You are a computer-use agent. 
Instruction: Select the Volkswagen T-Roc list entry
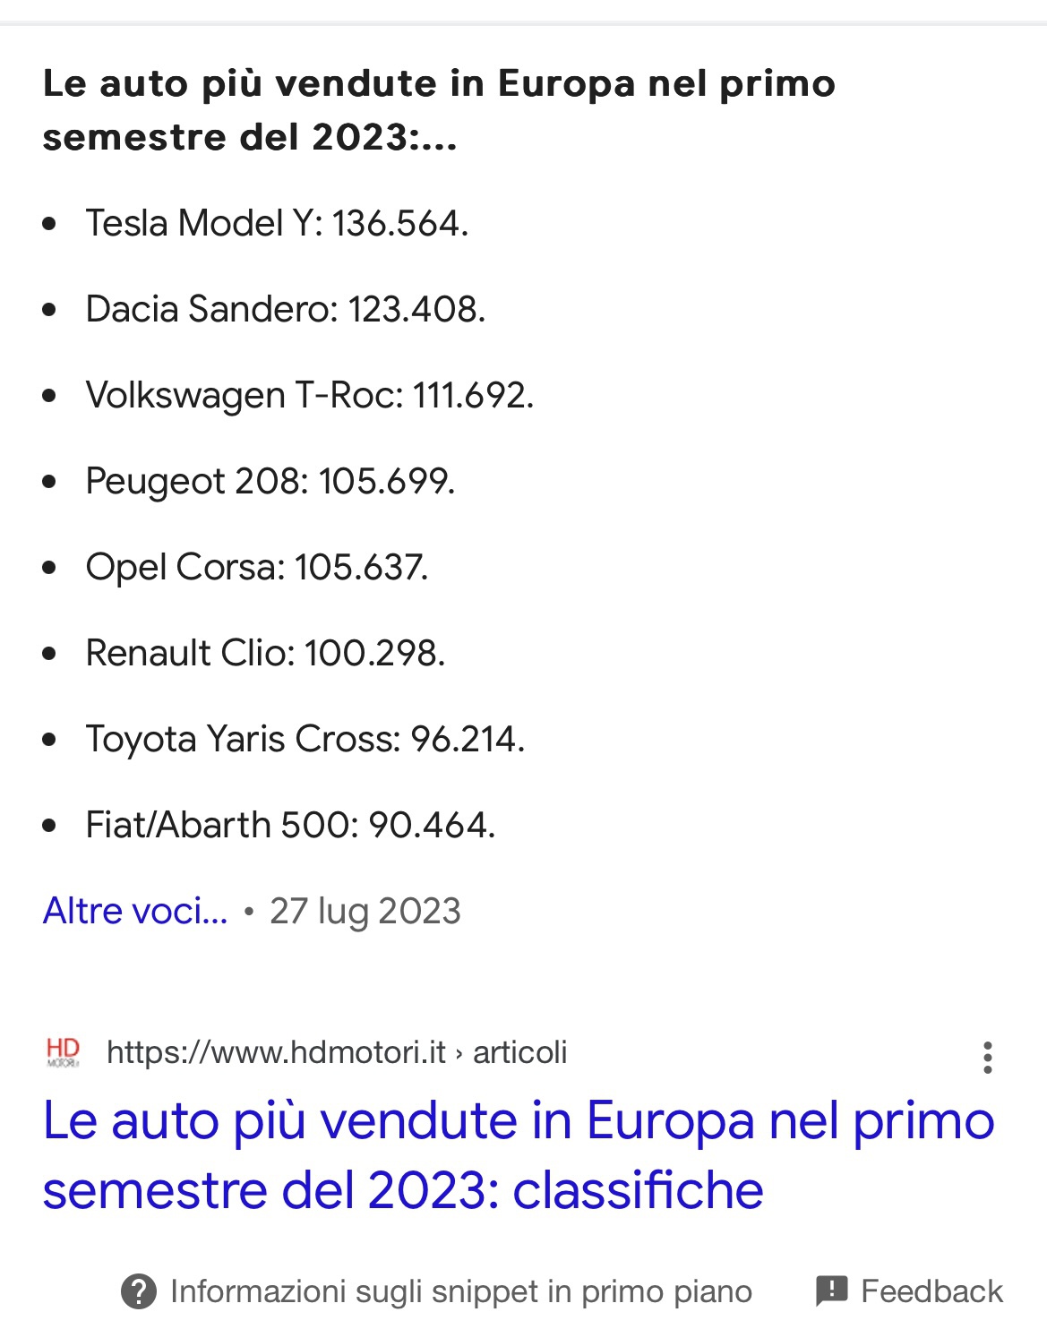click(x=309, y=395)
